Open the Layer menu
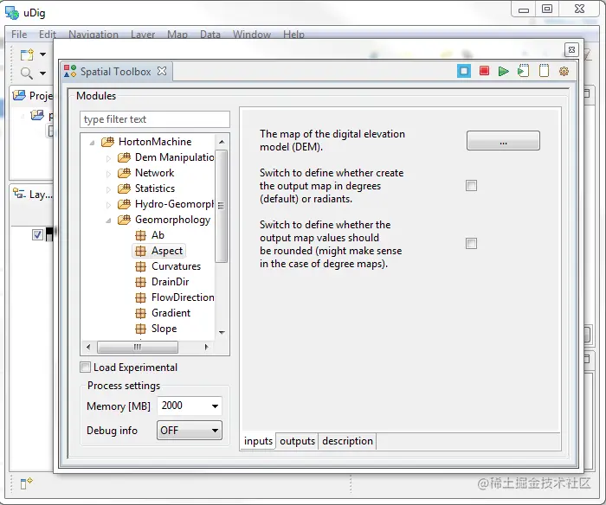Image resolution: width=606 pixels, height=505 pixels. (x=143, y=35)
